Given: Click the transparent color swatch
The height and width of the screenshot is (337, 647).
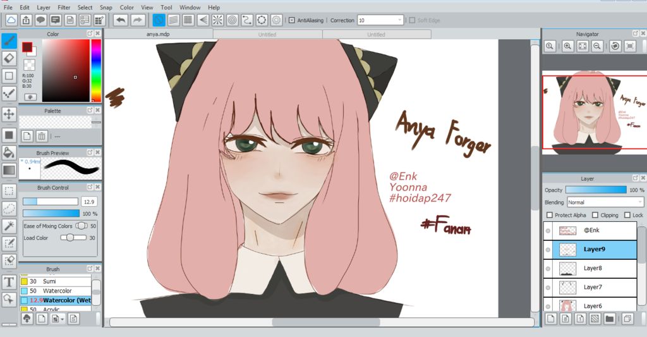Looking at the screenshot, I should click(29, 64).
